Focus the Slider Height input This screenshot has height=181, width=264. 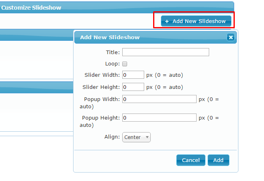[x=133, y=87]
